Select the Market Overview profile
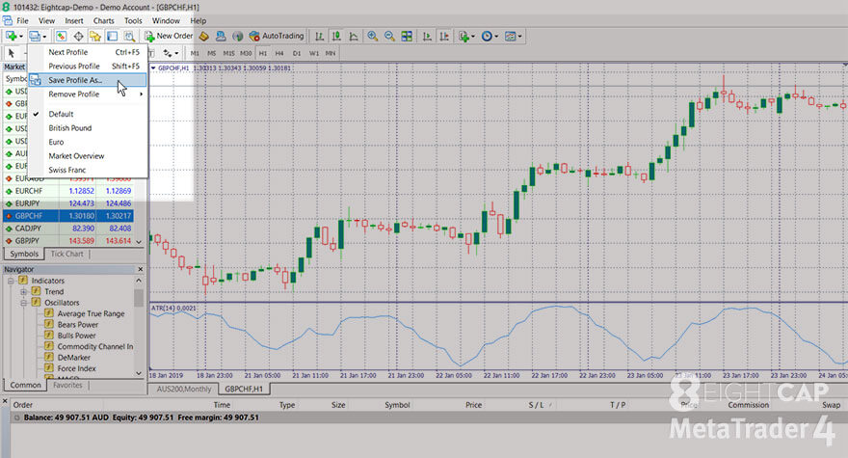This screenshot has width=848, height=458. click(88, 156)
